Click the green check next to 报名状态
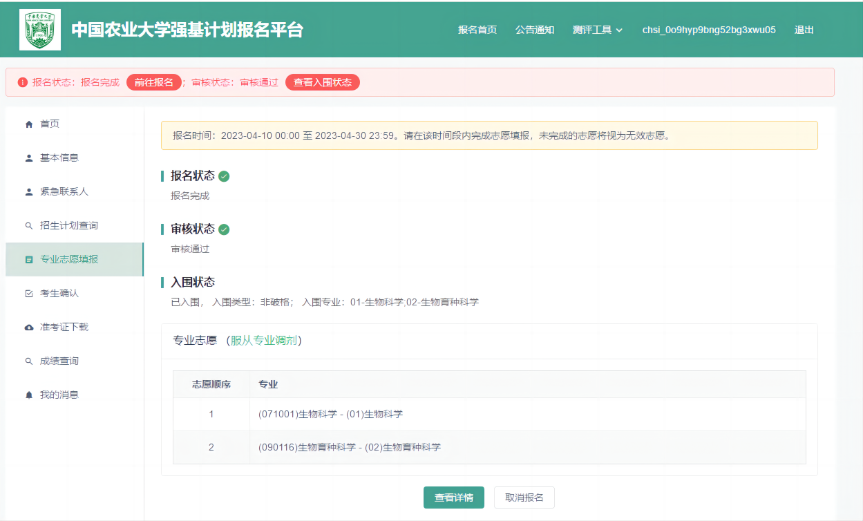 pyautogui.click(x=224, y=176)
